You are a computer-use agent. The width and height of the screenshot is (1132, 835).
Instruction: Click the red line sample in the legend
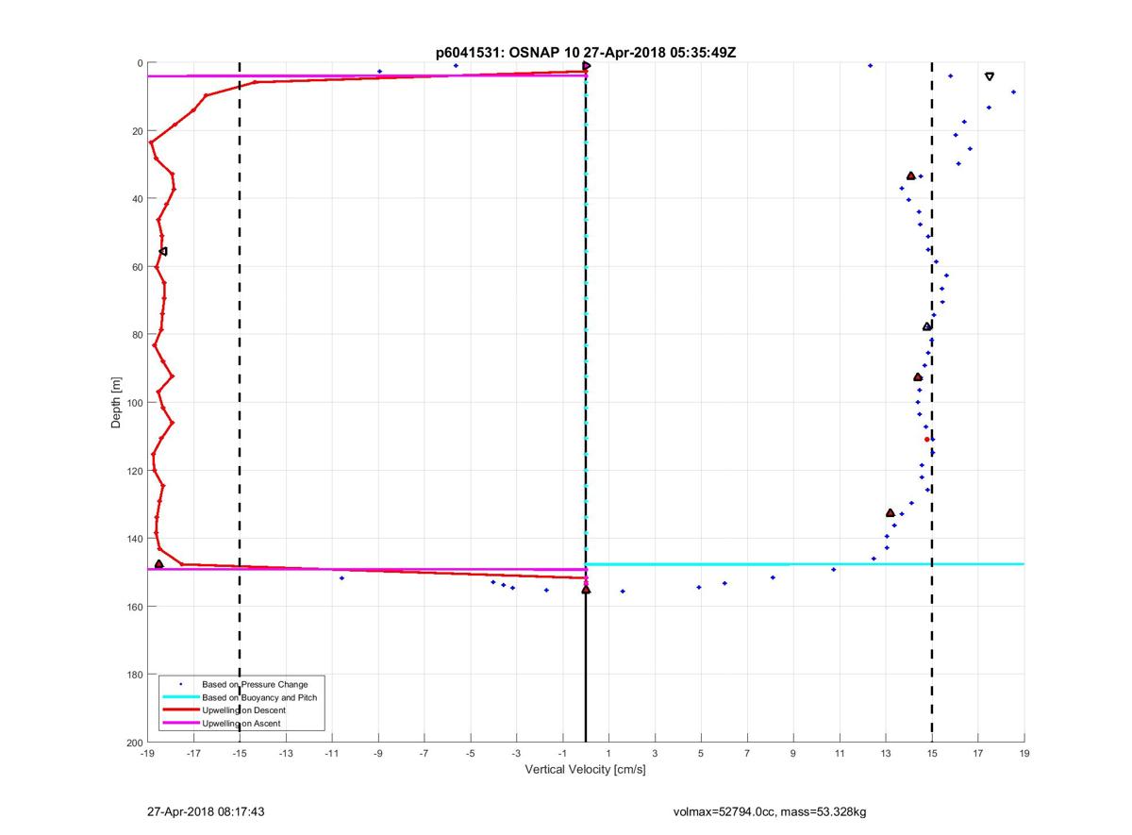click(180, 710)
